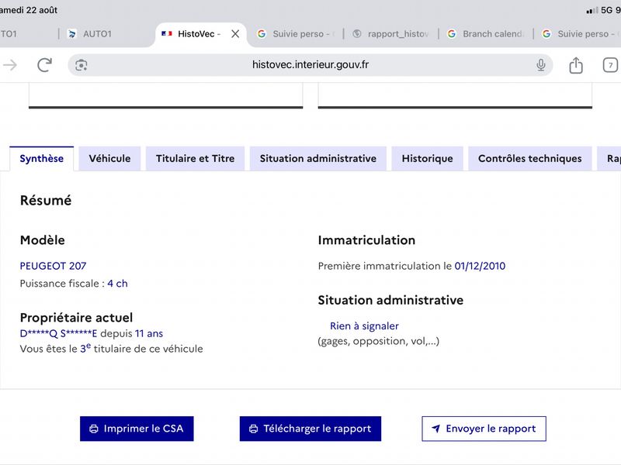The image size is (621, 465).
Task: Activate voice search microphone icon
Action: tap(540, 65)
